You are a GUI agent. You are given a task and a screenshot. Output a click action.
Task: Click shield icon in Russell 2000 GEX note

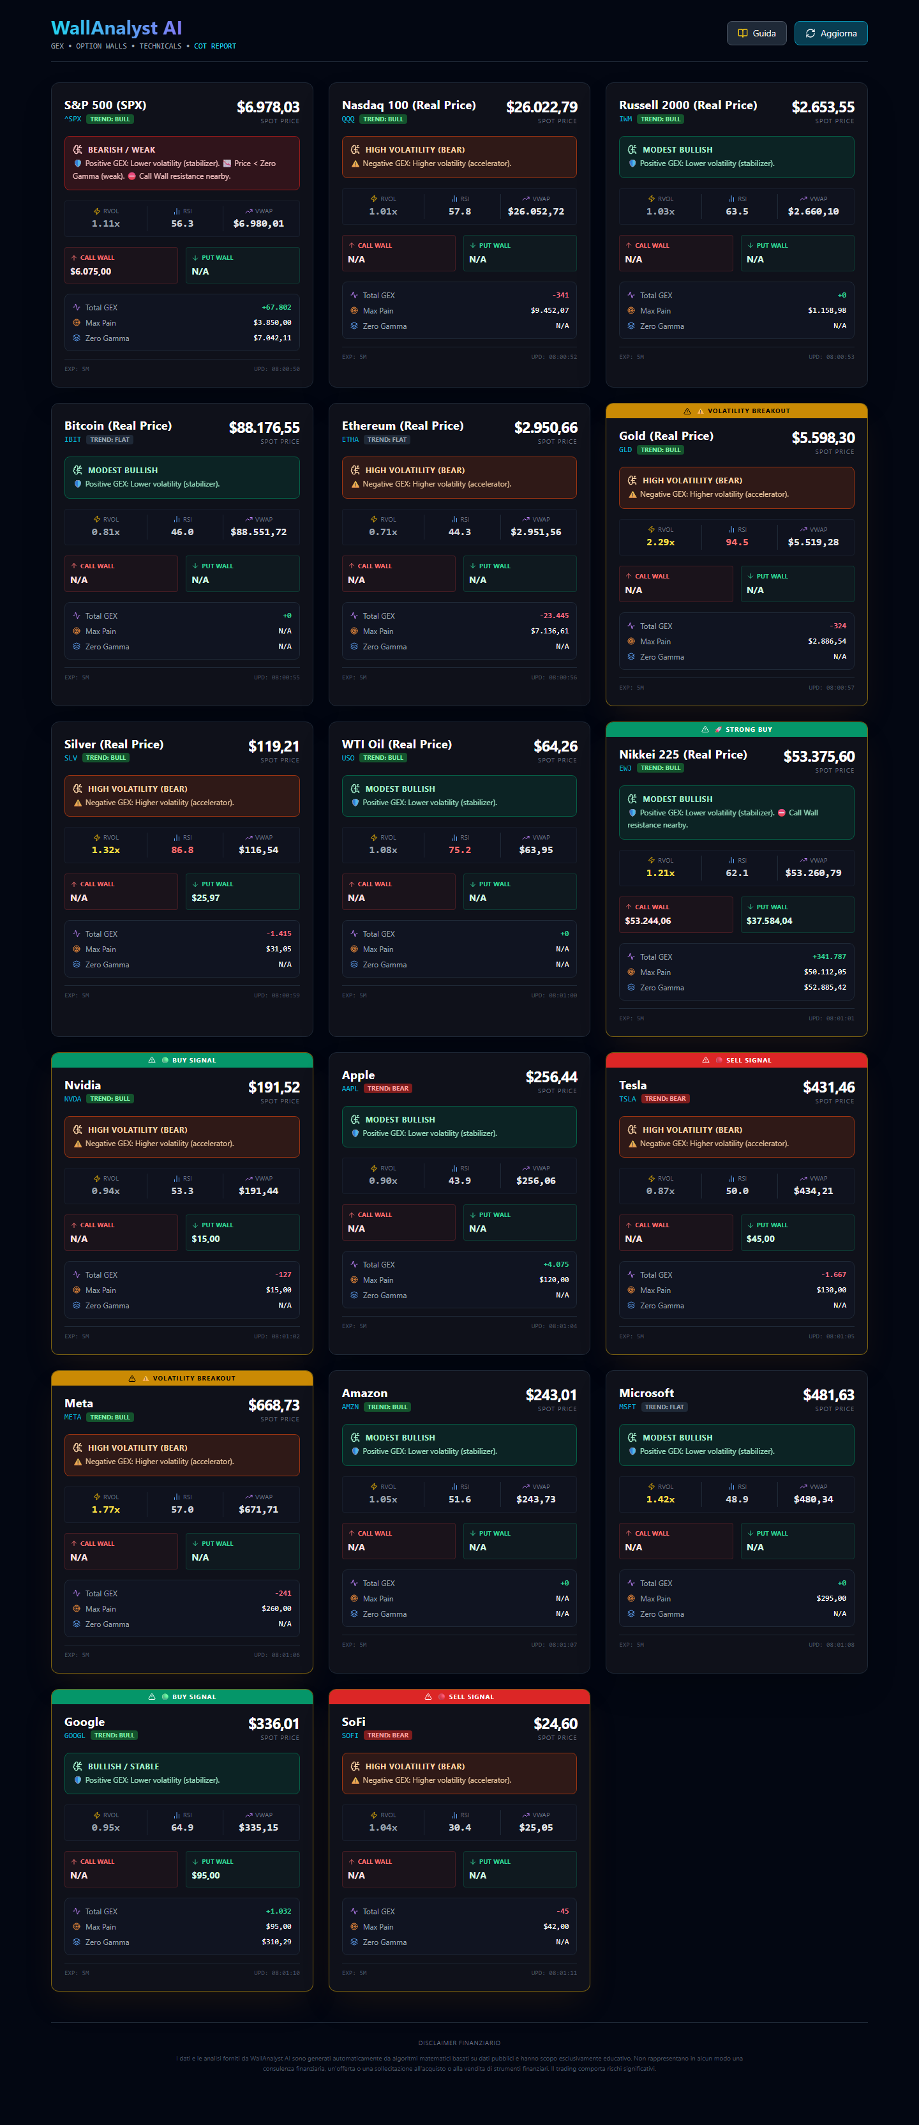(632, 163)
